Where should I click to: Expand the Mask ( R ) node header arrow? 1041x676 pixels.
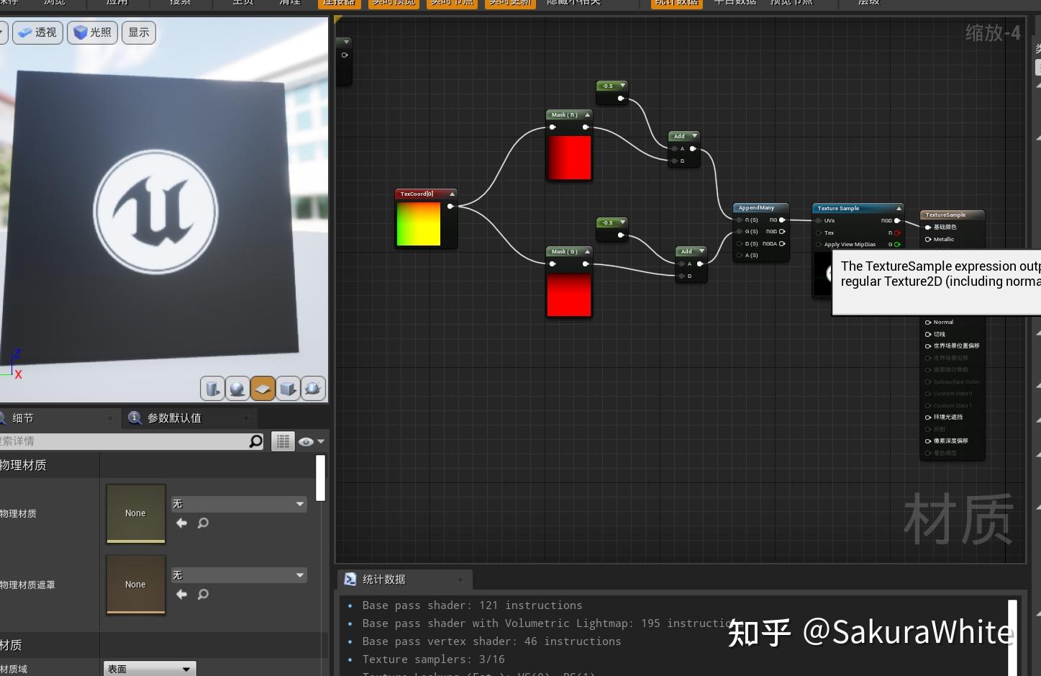(586, 114)
